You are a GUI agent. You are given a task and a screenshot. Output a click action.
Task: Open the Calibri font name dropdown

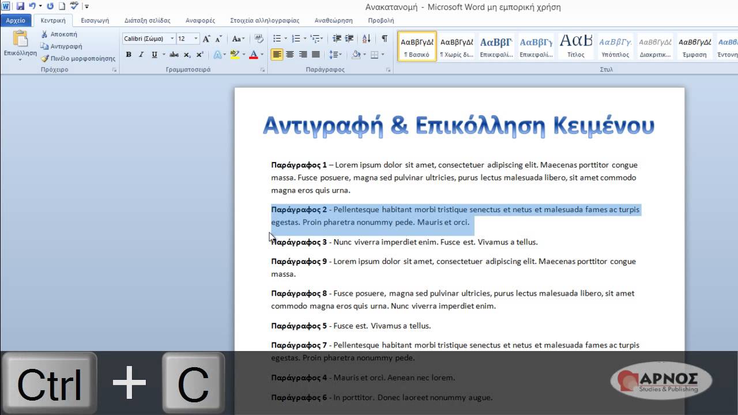tap(172, 39)
